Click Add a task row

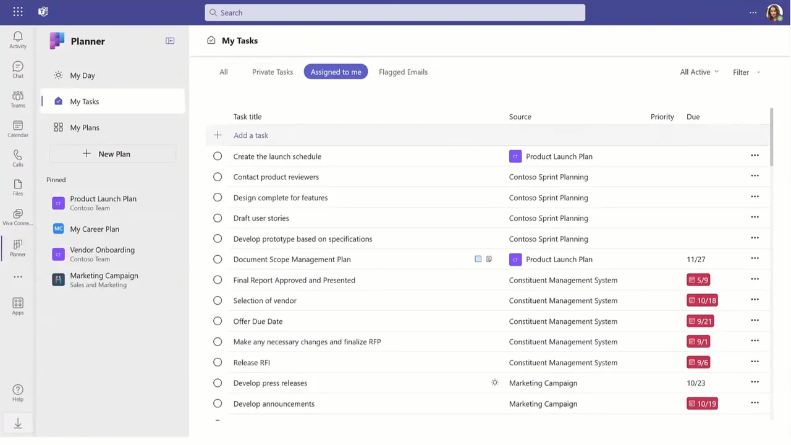coord(488,135)
